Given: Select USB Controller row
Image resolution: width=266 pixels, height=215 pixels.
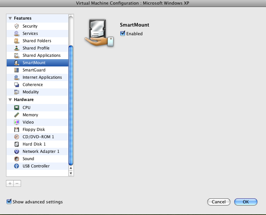Looking at the screenshot, I should [x=37, y=166].
